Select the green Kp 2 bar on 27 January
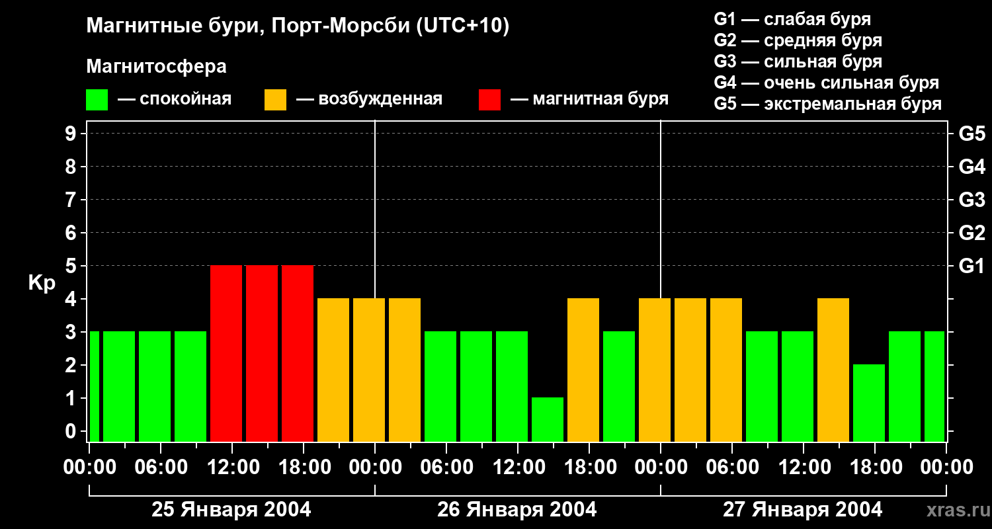Viewport: 992px width, 529px height. [x=869, y=403]
